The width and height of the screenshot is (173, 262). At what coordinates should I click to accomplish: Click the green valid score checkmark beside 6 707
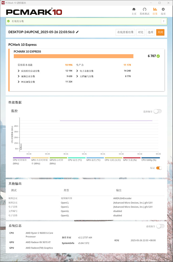click(158, 56)
